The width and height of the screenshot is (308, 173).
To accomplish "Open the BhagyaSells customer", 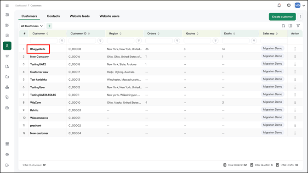I will (38, 49).
